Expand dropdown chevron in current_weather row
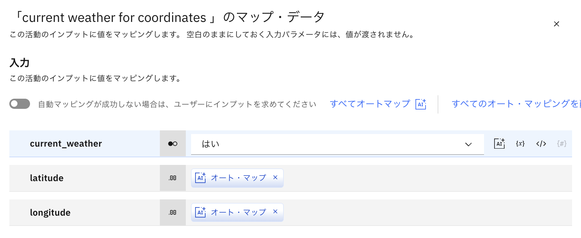 (468, 144)
